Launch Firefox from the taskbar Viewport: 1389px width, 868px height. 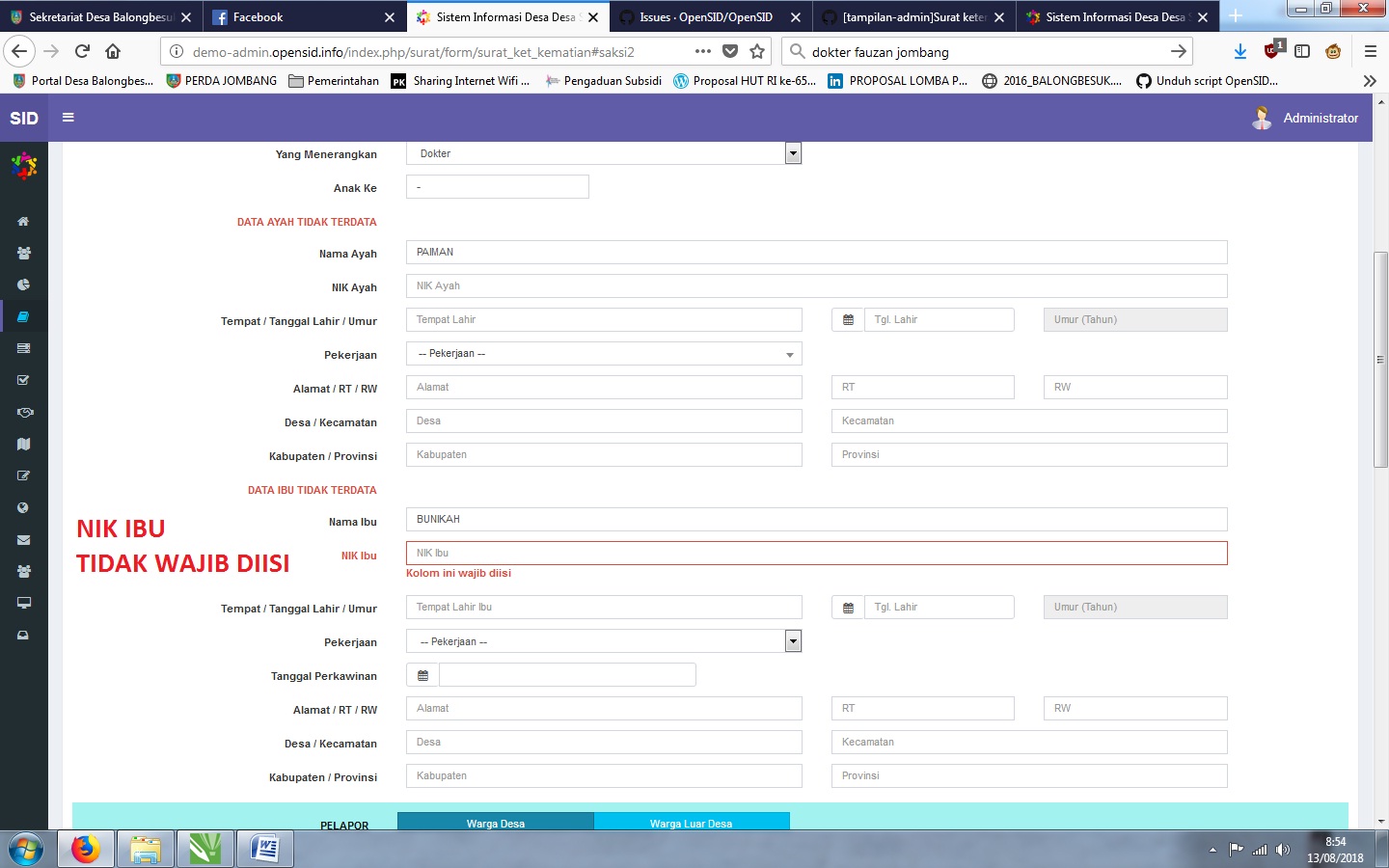point(86,849)
